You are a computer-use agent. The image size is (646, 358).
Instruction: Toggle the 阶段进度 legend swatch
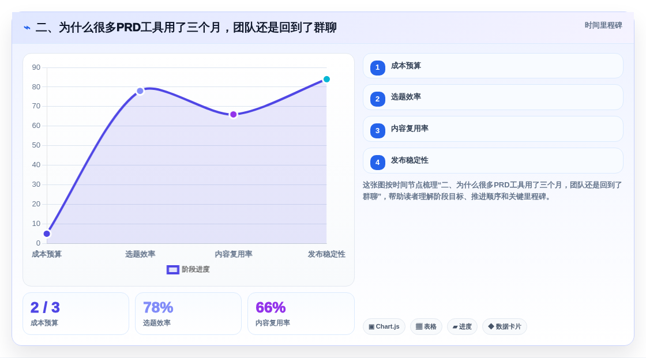point(172,269)
